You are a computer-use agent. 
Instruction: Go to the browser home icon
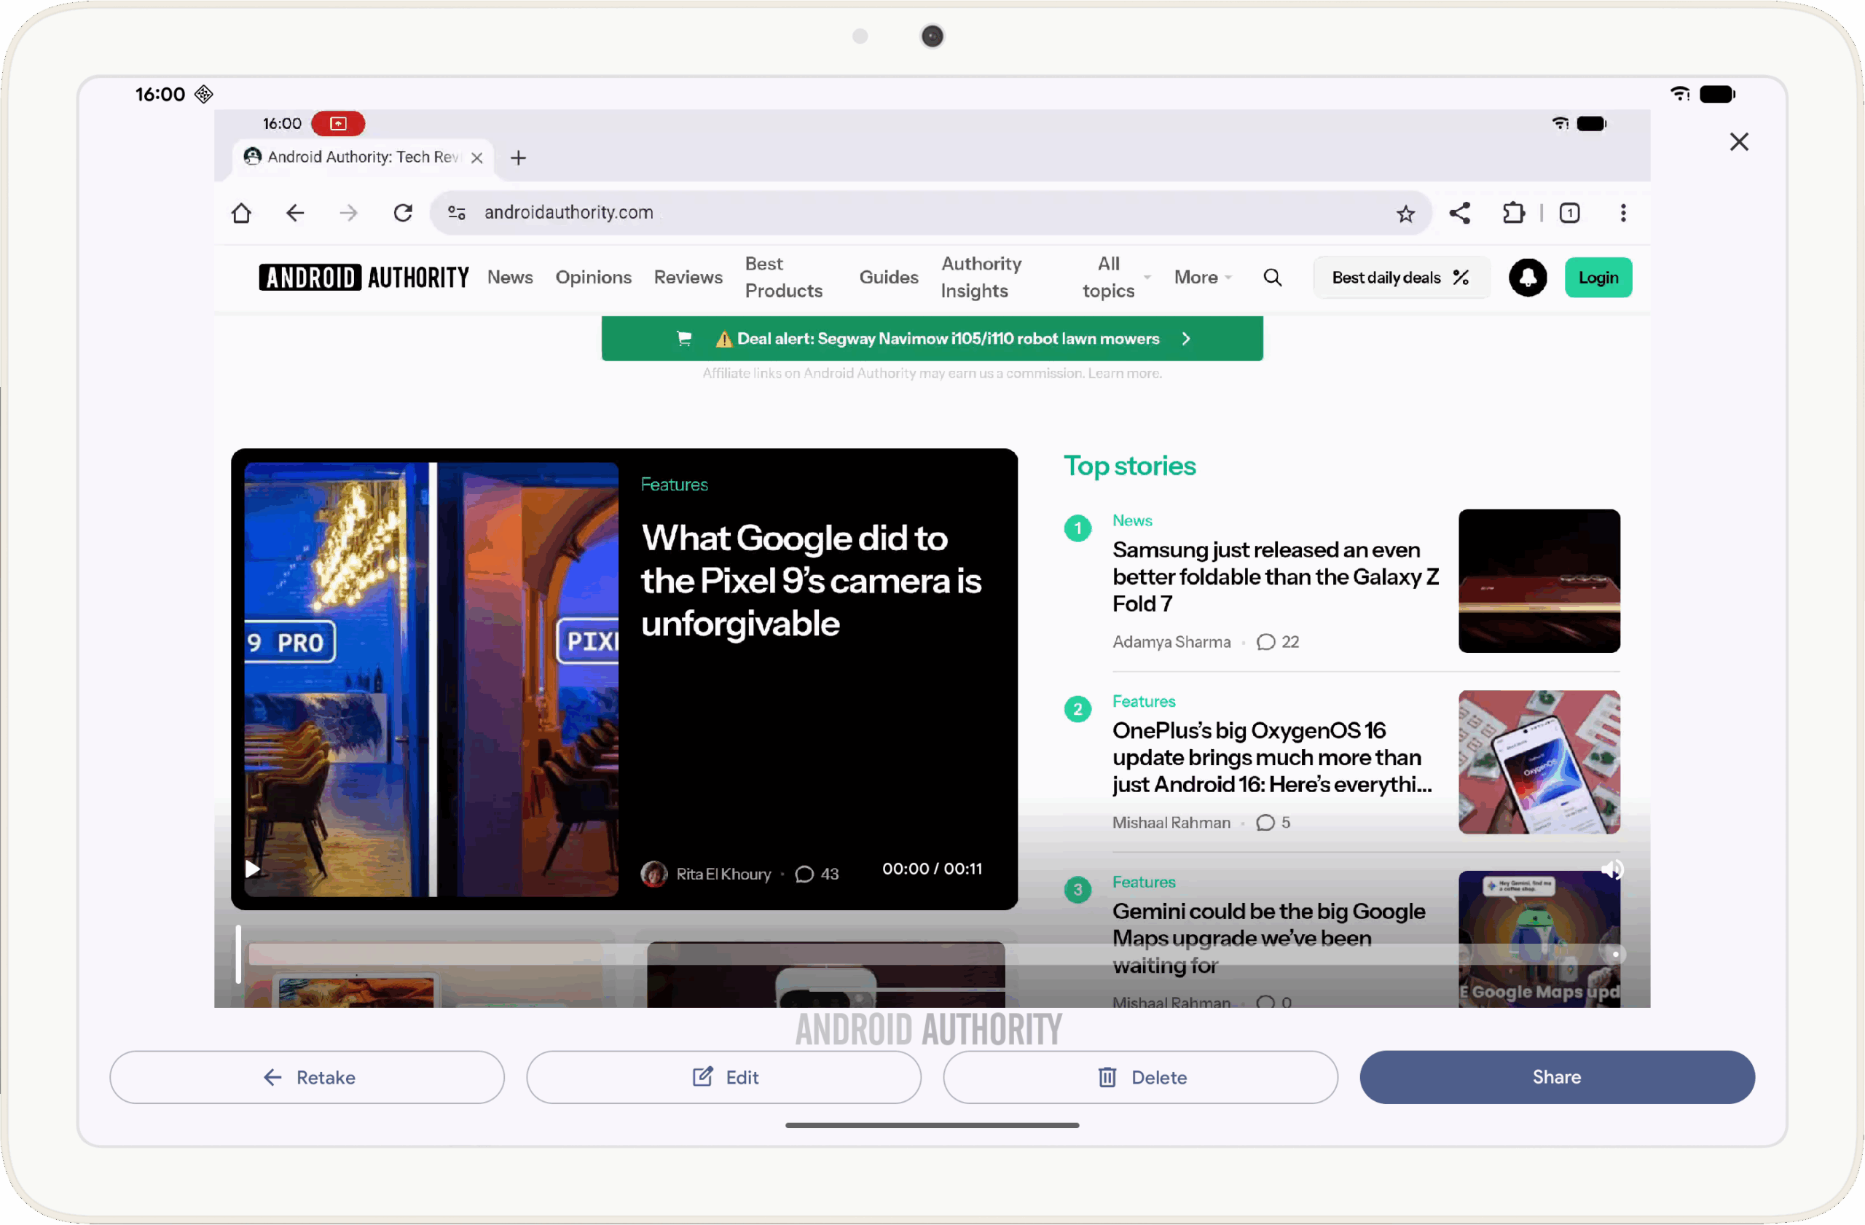point(240,212)
